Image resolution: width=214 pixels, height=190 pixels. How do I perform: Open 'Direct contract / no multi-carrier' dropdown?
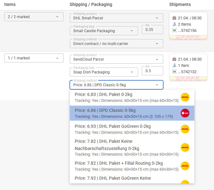coord(117,44)
